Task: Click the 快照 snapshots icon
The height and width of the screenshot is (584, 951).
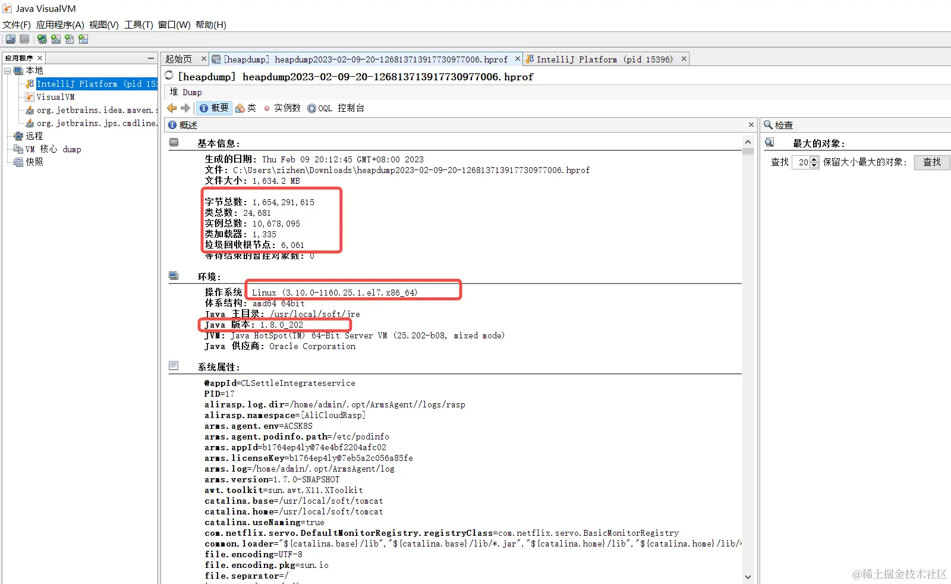Action: click(x=18, y=162)
